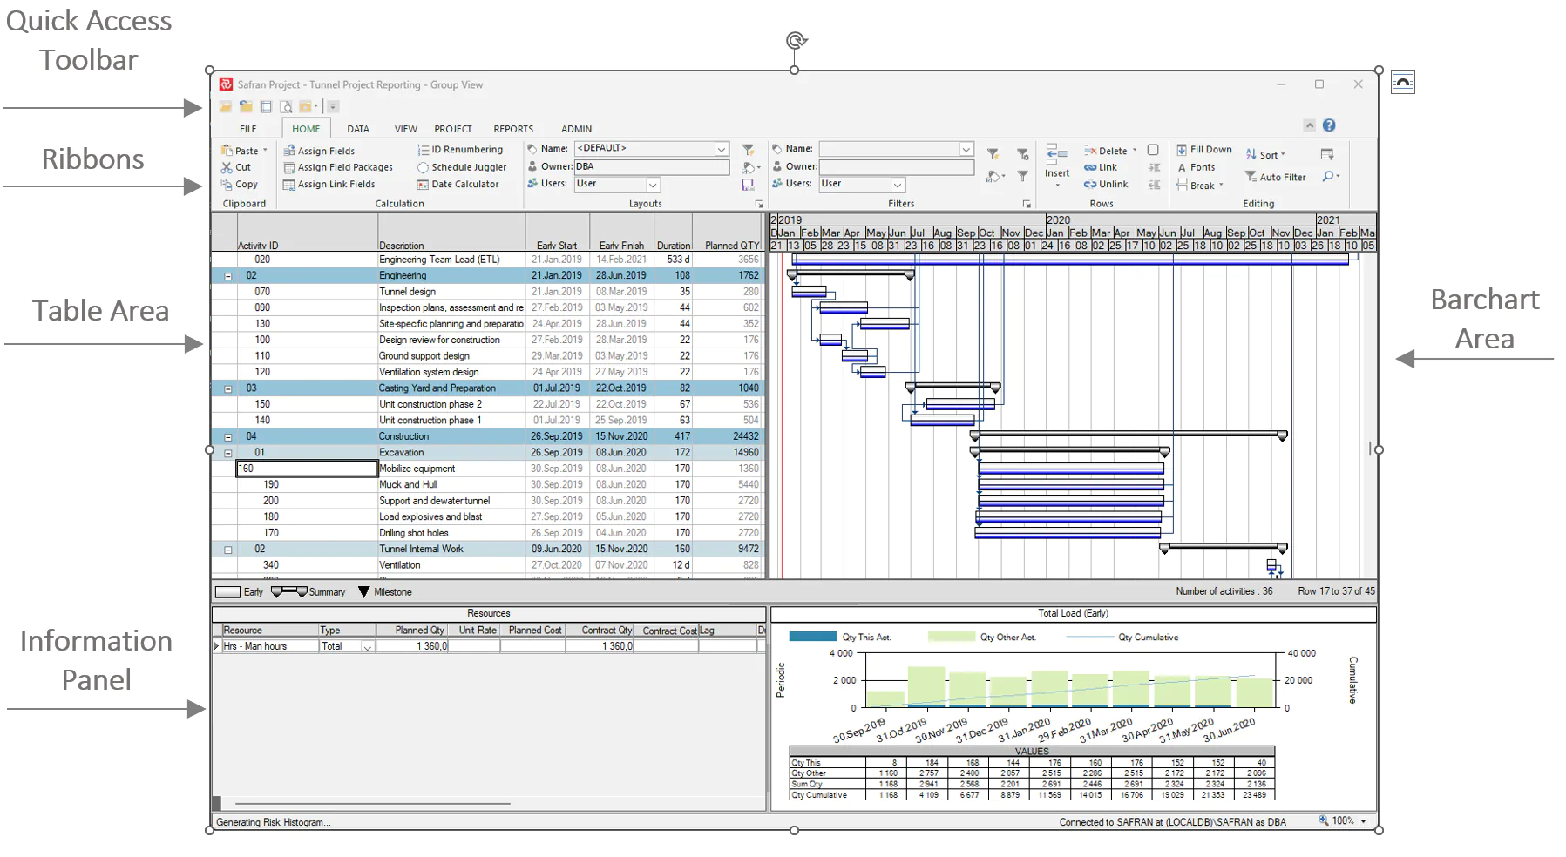Screen dimensions: 1566x857
Task: Collapse the ribbon with the up-arrow button
Action: [1309, 125]
